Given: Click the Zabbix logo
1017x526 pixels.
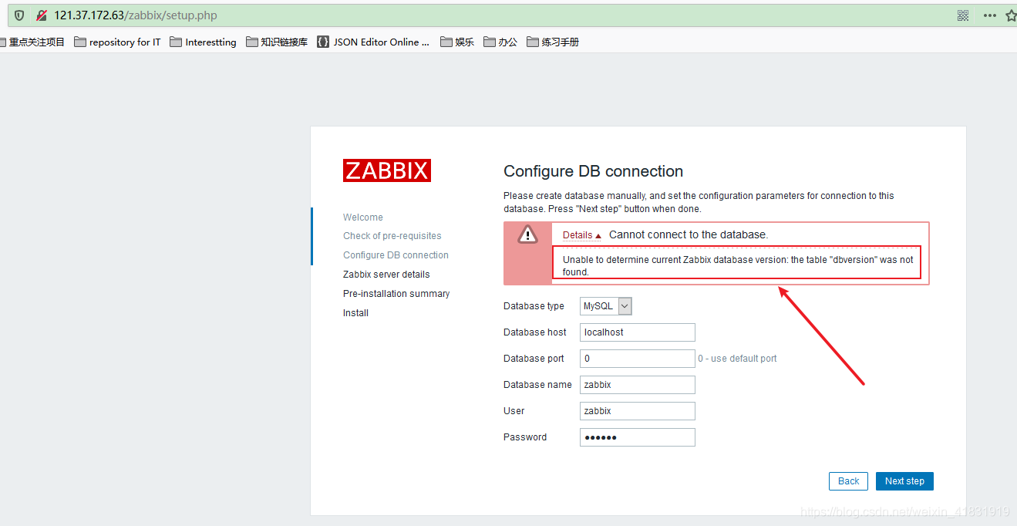Looking at the screenshot, I should tap(387, 170).
